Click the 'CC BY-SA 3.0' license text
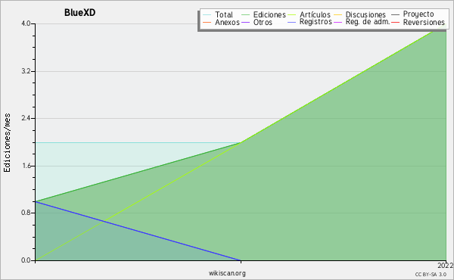 pos(431,275)
